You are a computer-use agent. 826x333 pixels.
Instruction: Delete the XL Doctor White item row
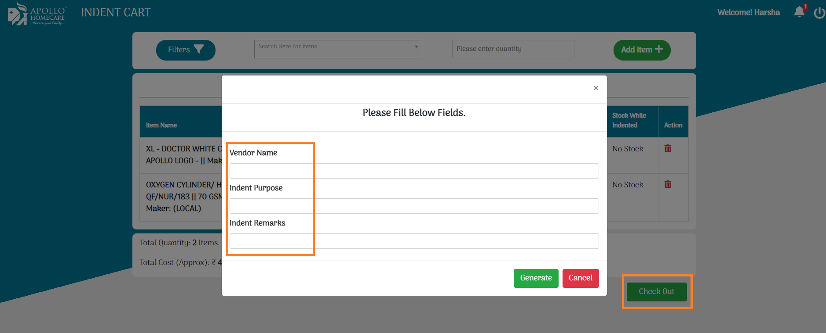click(x=668, y=149)
